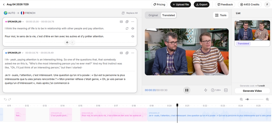272x124 pixels.
Task: Click the video preview frame
Action: tap(187, 52)
